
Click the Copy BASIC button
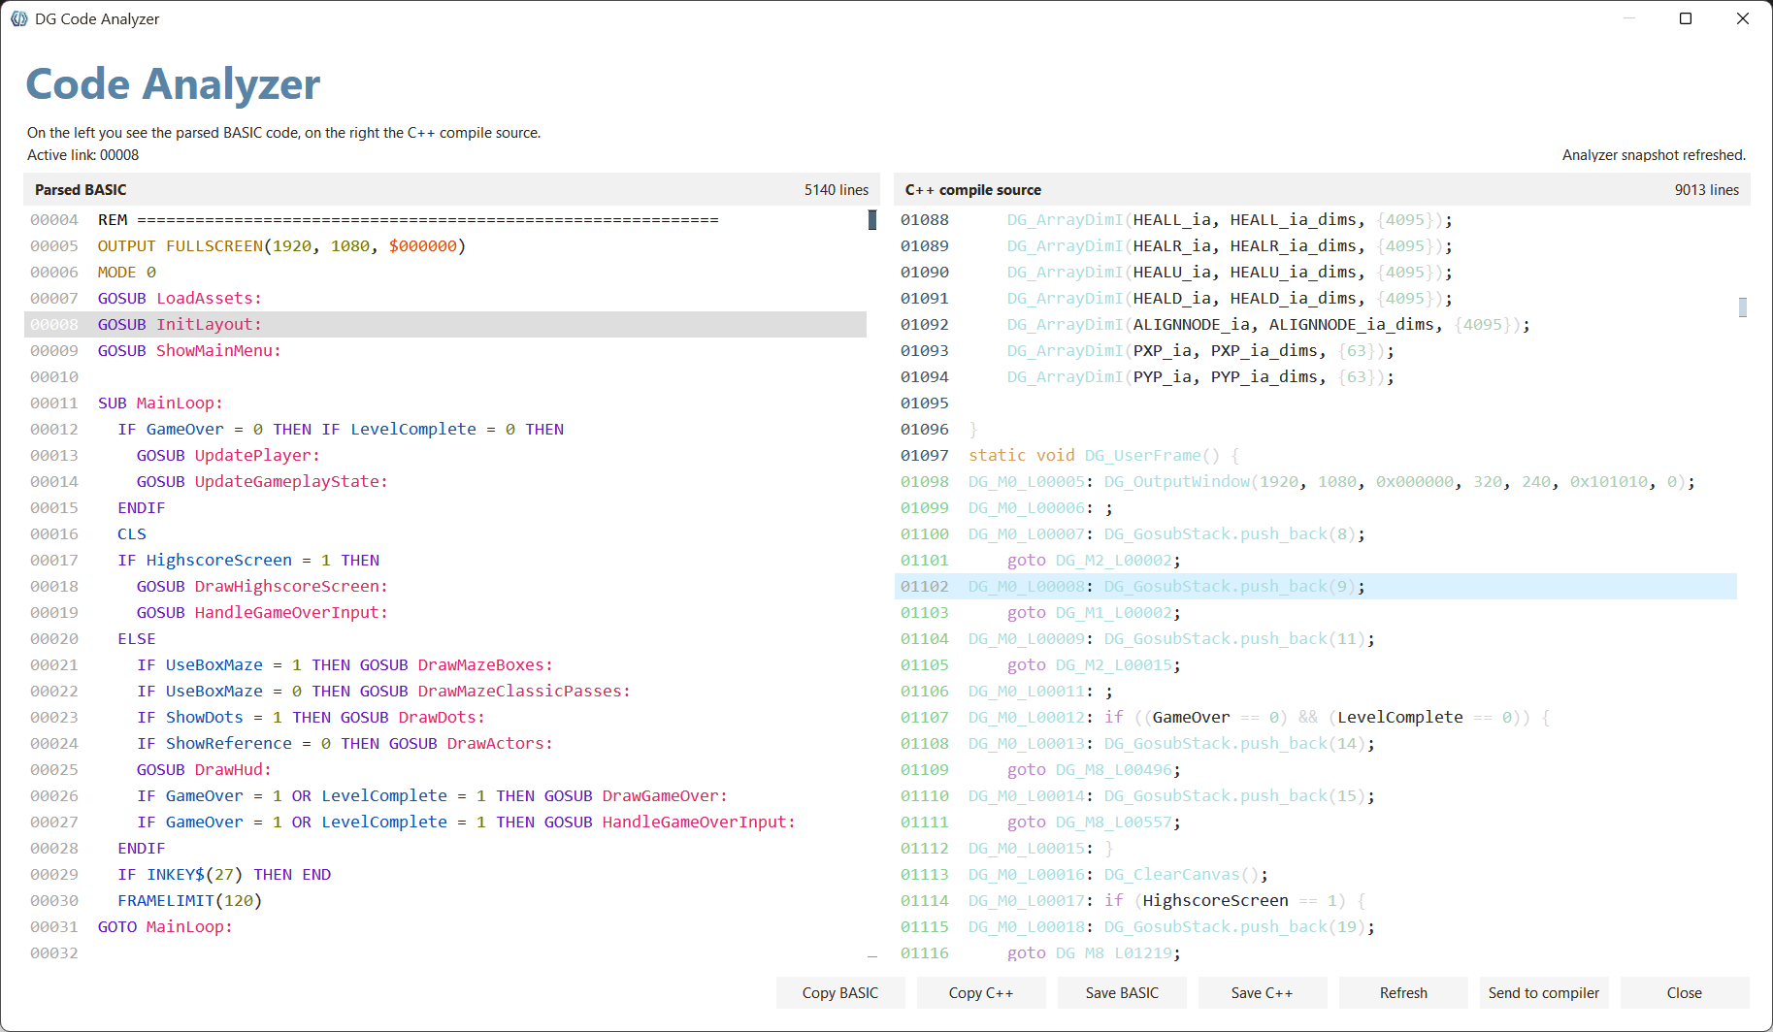click(x=840, y=992)
